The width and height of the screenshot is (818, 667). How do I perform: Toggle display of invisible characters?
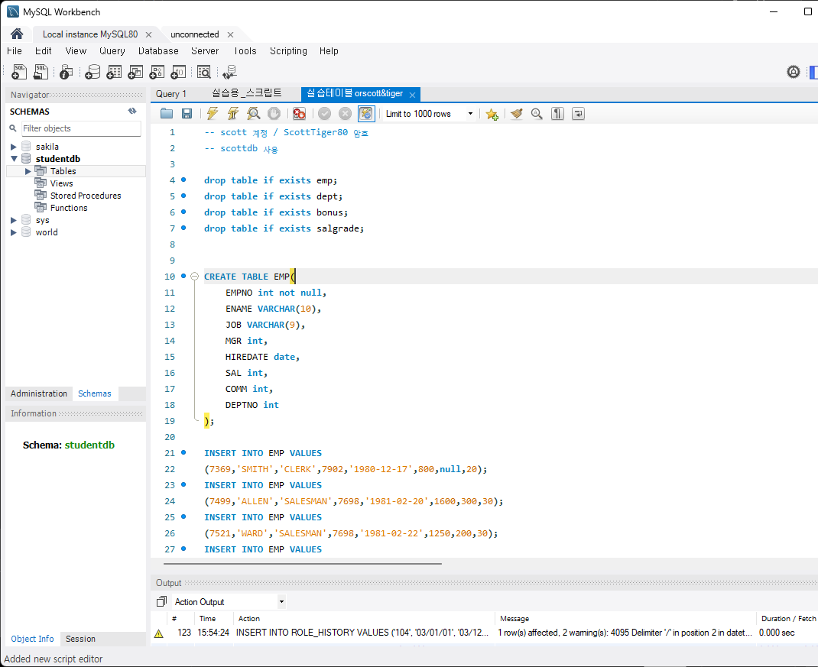tap(557, 113)
